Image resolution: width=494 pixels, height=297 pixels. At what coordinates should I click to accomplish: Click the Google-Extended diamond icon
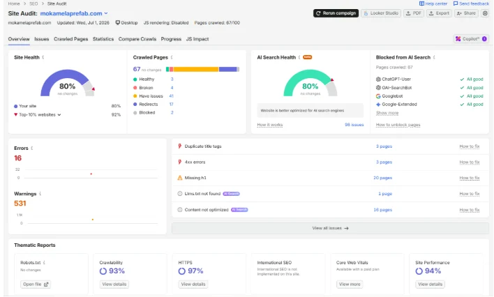click(378, 105)
